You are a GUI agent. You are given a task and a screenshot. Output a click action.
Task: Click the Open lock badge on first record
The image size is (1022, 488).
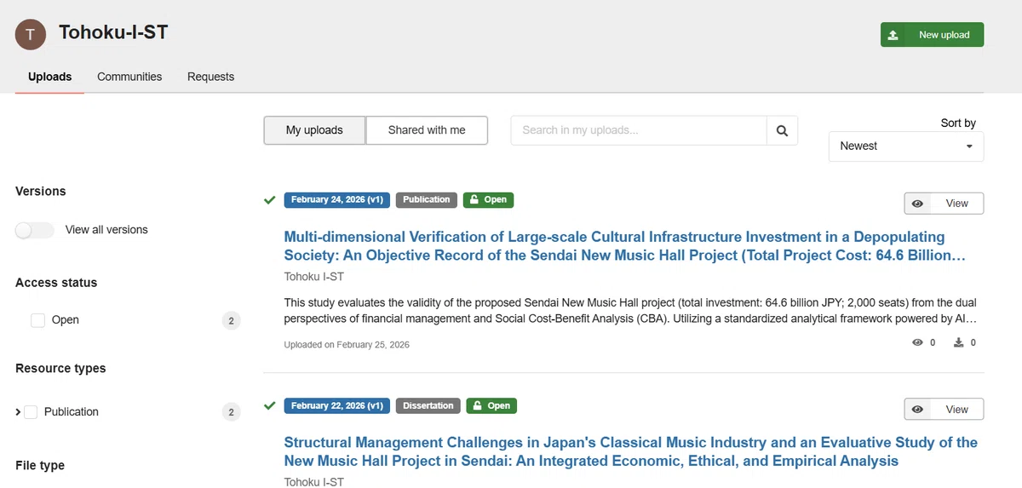tap(488, 199)
